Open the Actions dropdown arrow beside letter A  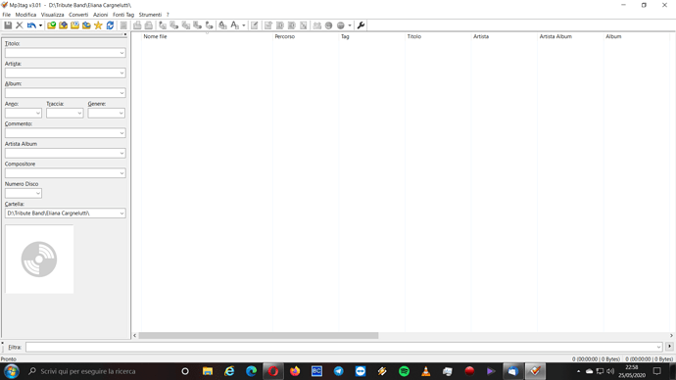[x=244, y=25]
